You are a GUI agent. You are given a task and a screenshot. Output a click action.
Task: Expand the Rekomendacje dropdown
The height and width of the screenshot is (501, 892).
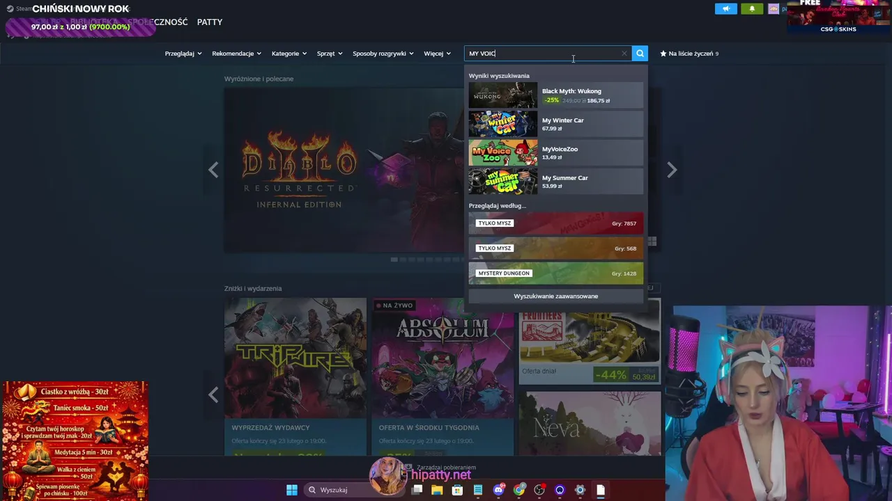237,54
